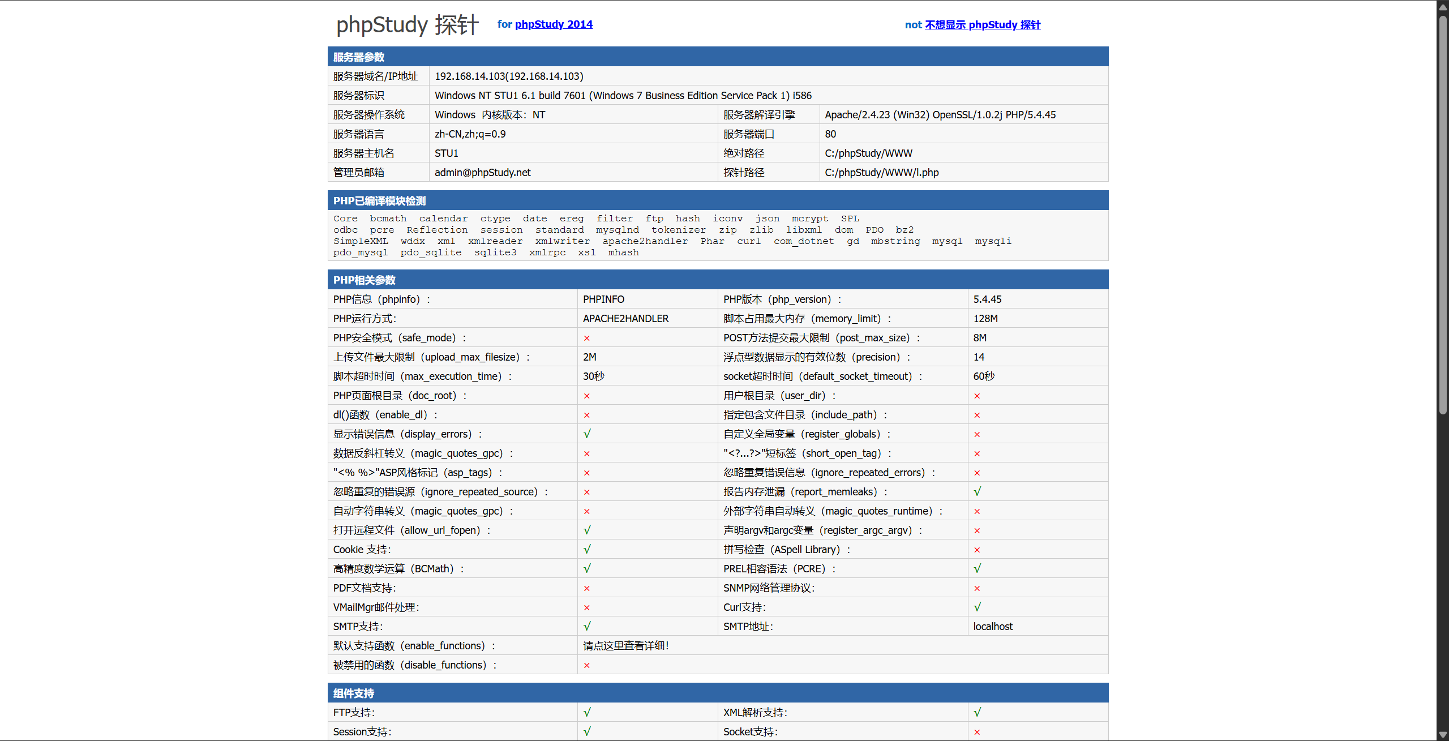Click the PHP compiled modules section header

379,201
